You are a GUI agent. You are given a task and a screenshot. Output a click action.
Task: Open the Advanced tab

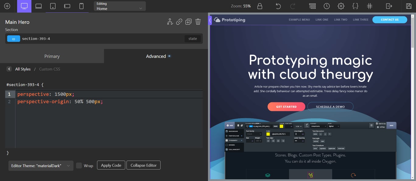click(156, 56)
